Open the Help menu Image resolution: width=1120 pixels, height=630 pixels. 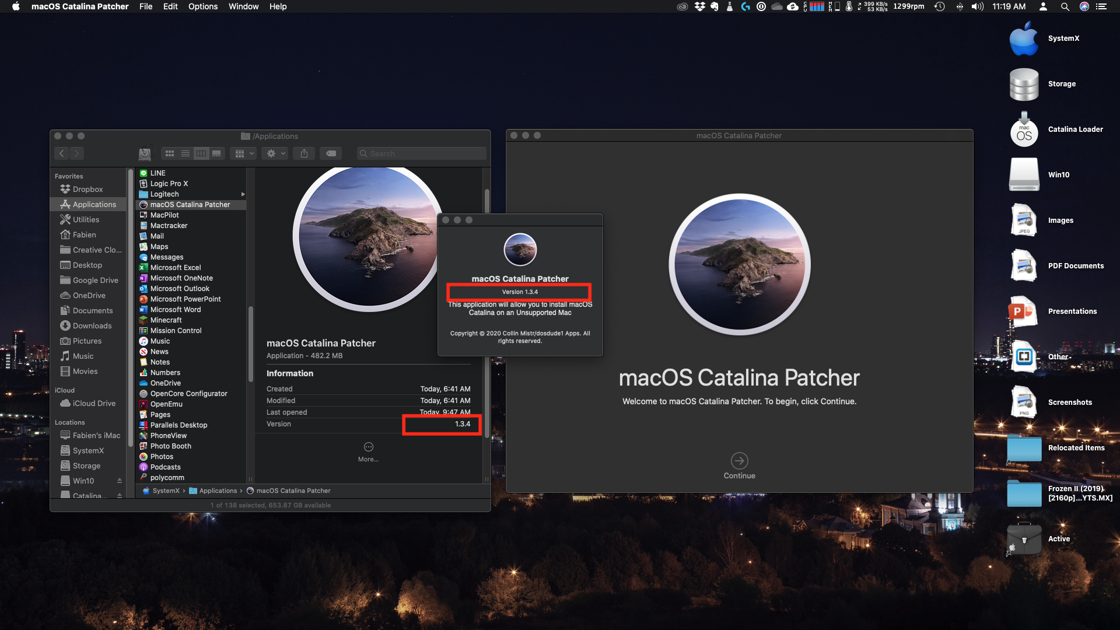(x=278, y=6)
